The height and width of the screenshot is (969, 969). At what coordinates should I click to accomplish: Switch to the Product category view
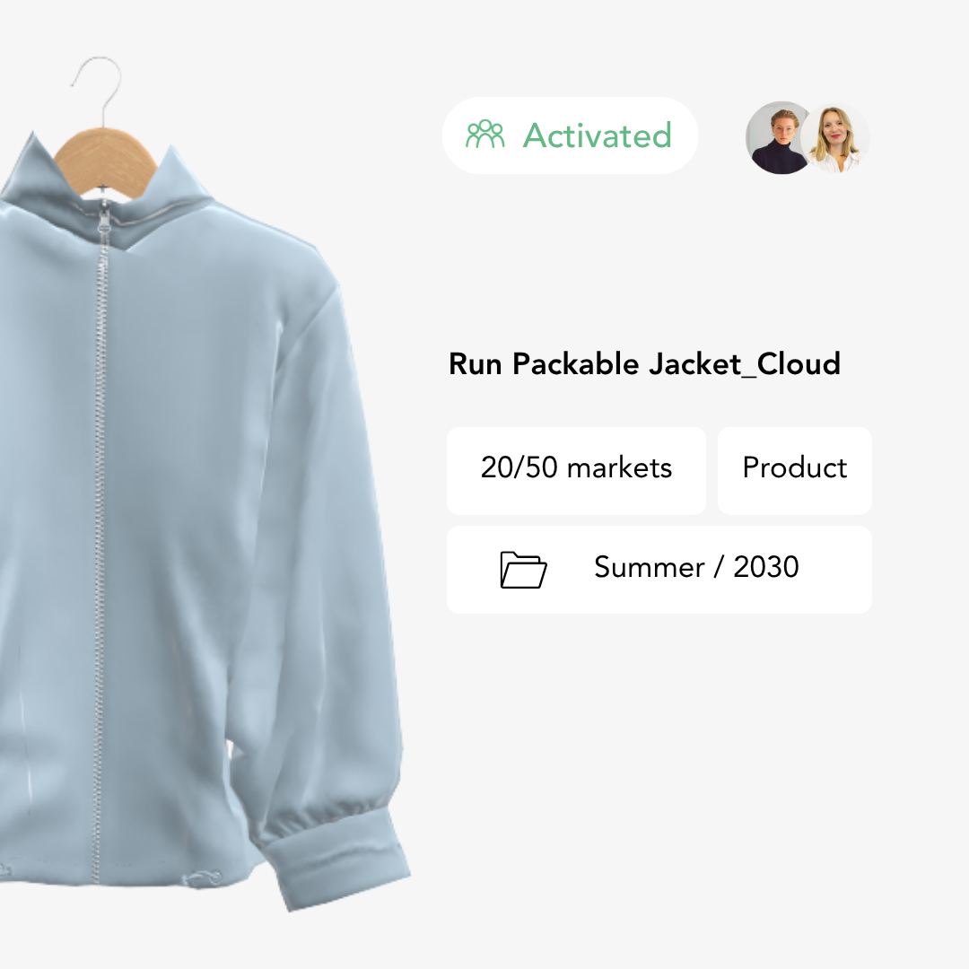pos(793,469)
